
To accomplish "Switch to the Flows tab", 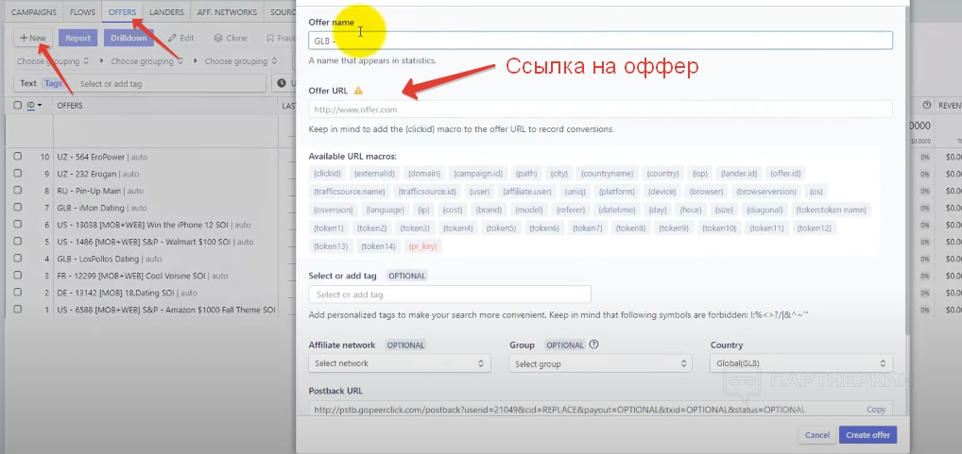I will tap(82, 11).
